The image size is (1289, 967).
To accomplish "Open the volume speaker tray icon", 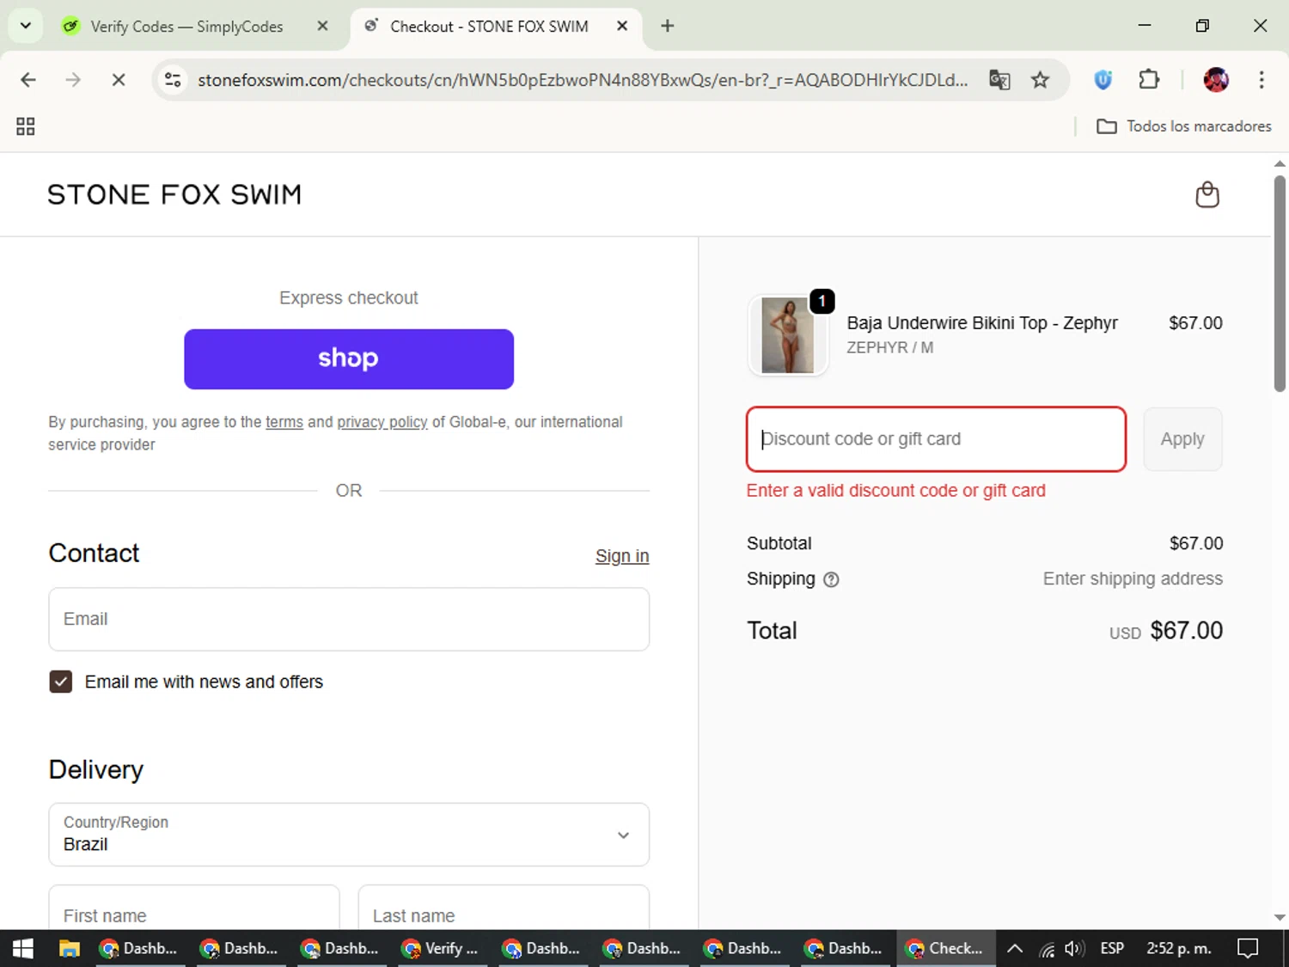I will tap(1074, 948).
